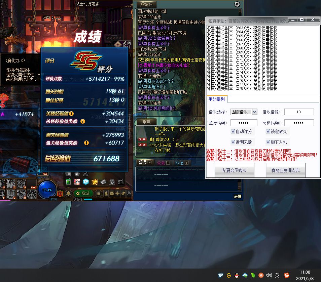Open the 倍攻选择 dropdown arrow
321x282 pixels.
tap(254, 112)
